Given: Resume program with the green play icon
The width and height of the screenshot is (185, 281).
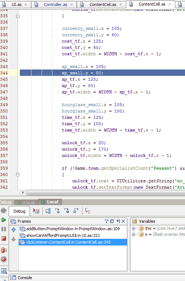Looking at the screenshot, I should click(x=4, y=220).
